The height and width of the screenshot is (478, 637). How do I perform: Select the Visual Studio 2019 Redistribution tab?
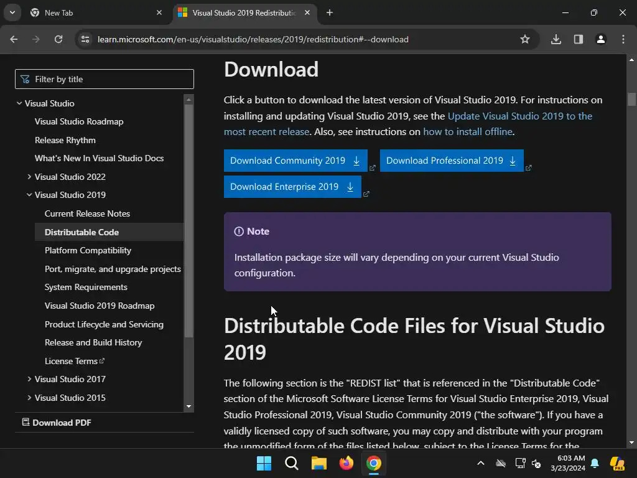click(244, 12)
